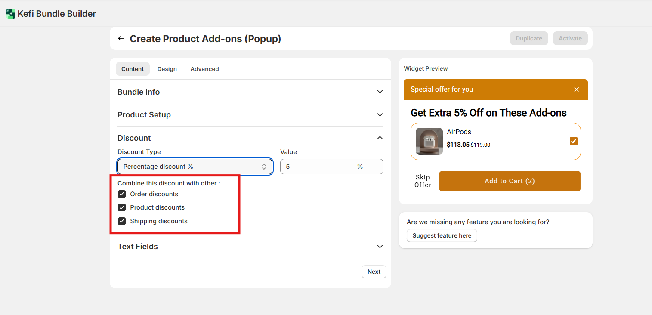Click the AirPods product thumbnail

pyautogui.click(x=429, y=141)
